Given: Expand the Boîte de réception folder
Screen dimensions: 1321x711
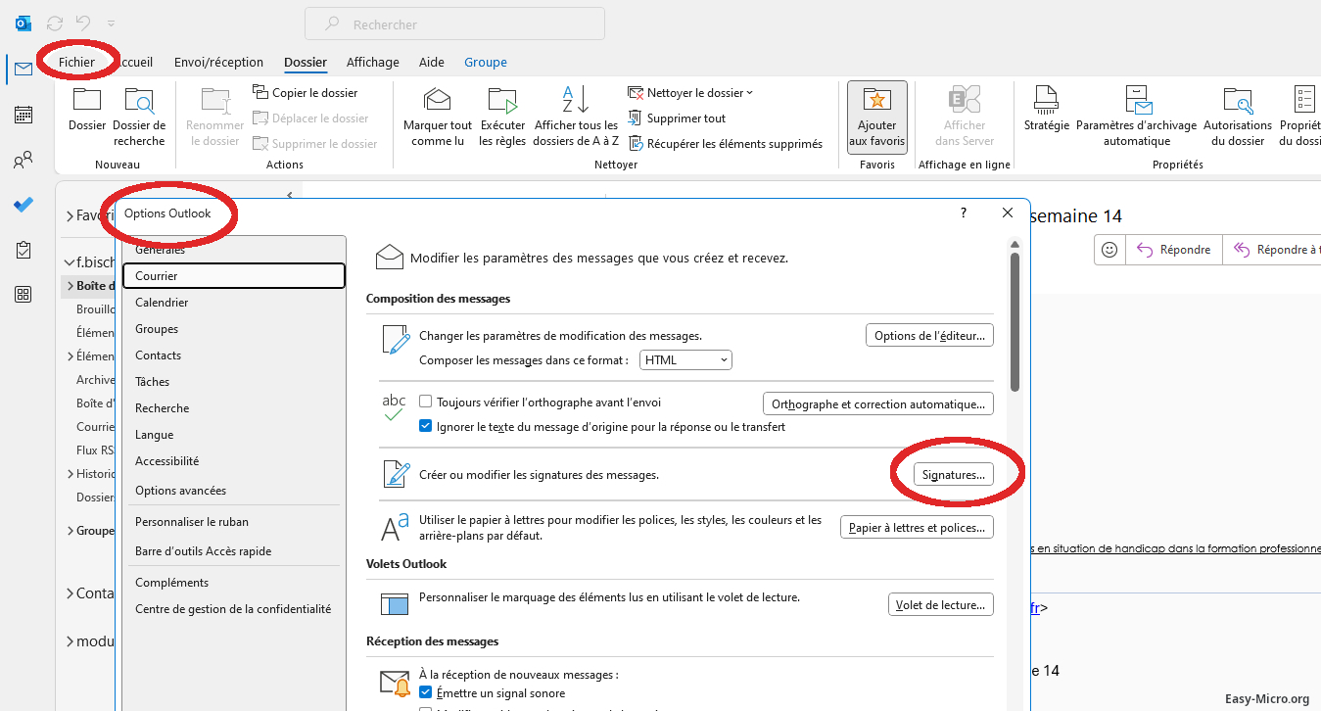Looking at the screenshot, I should [x=71, y=286].
